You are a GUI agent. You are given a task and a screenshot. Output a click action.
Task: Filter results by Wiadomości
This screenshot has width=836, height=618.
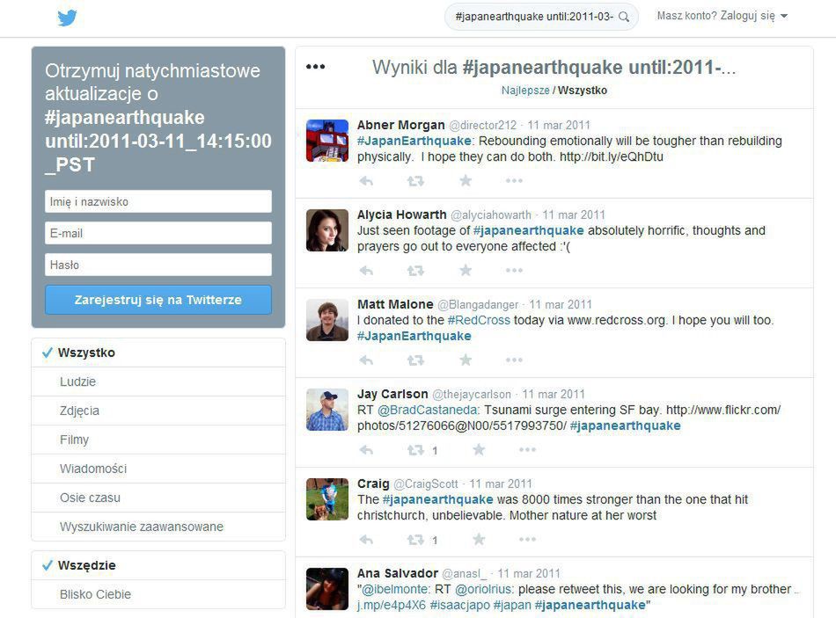point(158,469)
